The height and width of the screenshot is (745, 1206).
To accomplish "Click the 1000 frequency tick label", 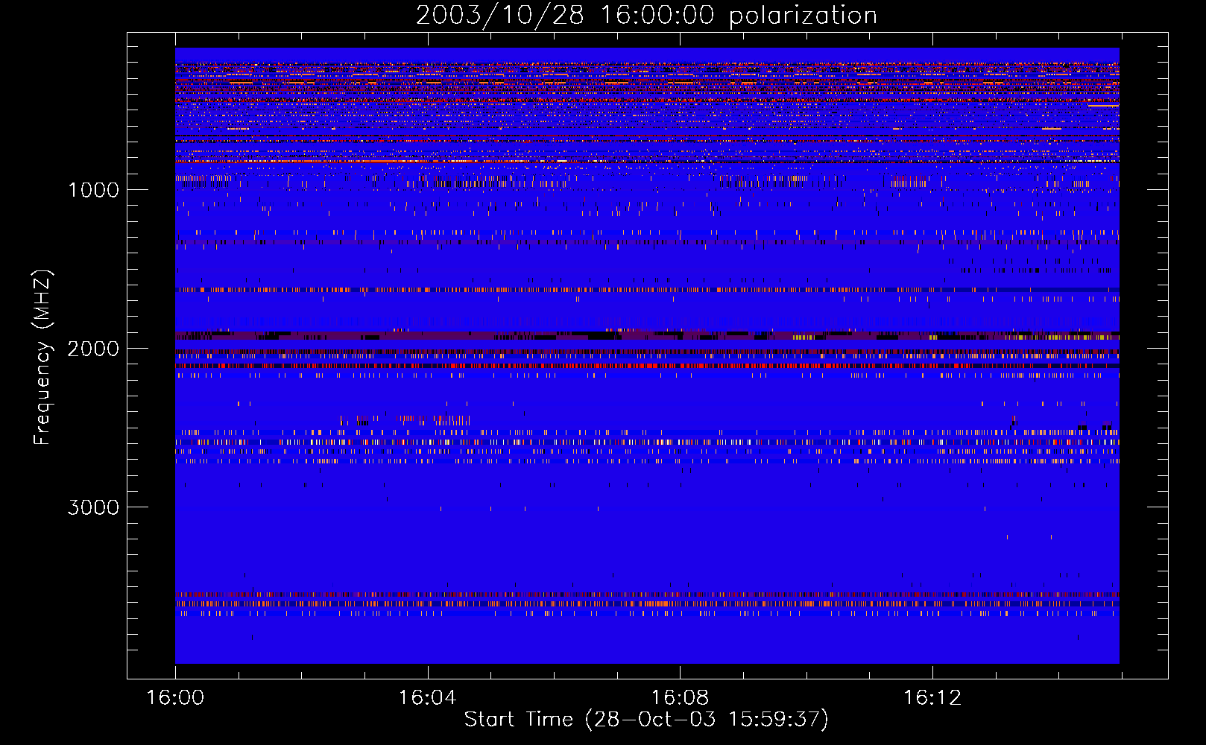I will [x=93, y=190].
